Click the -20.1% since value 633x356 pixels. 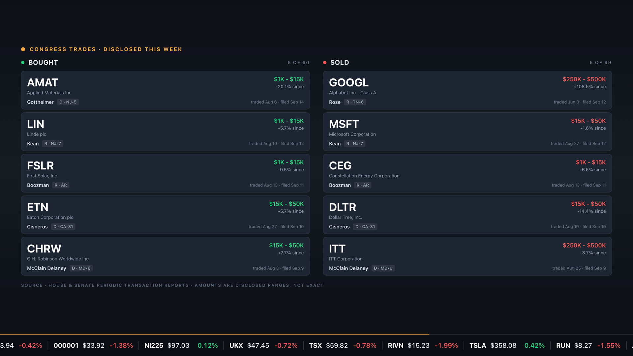tap(290, 87)
